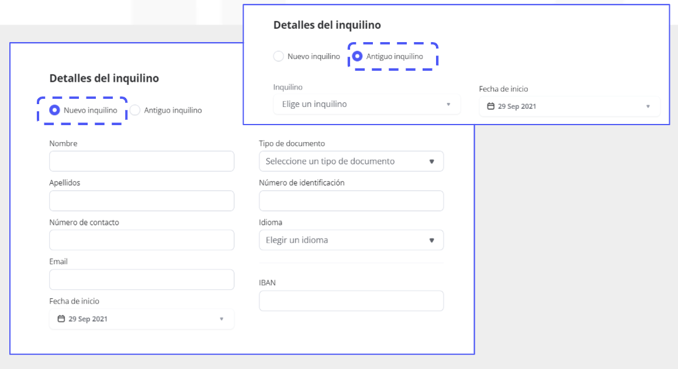The height and width of the screenshot is (369, 678).
Task: Choose 'Nuevo inquilino' radio in the top panel
Action: pyautogui.click(x=279, y=57)
